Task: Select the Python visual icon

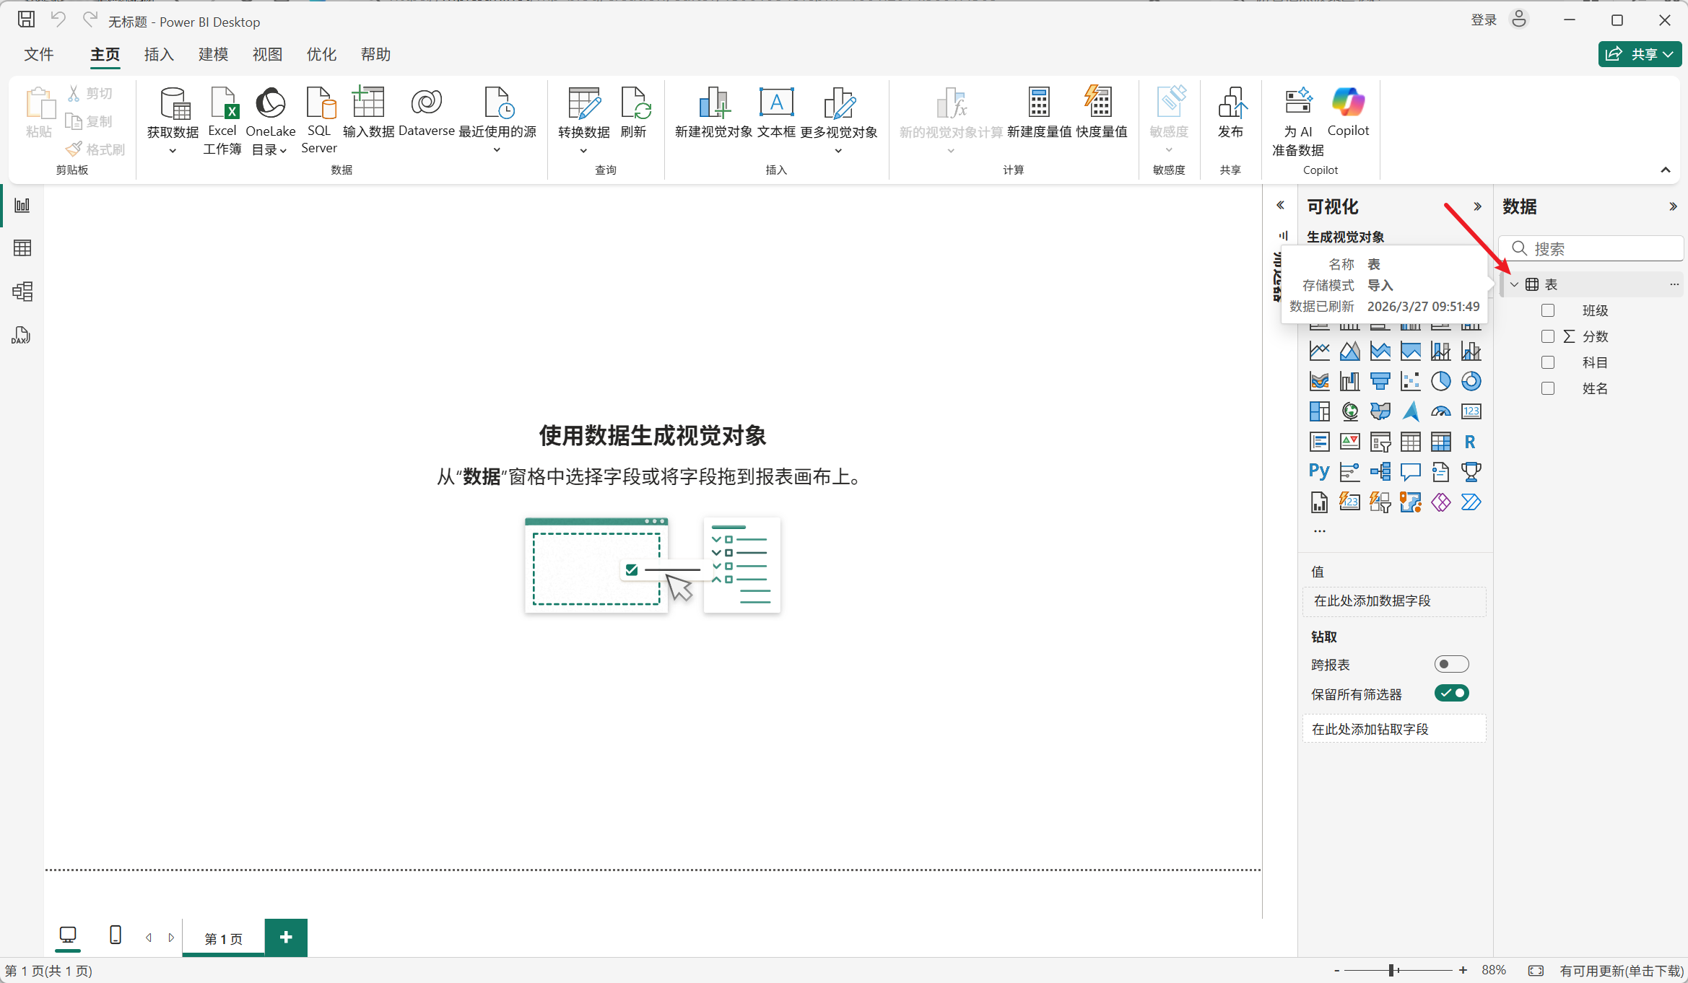Action: [1319, 472]
